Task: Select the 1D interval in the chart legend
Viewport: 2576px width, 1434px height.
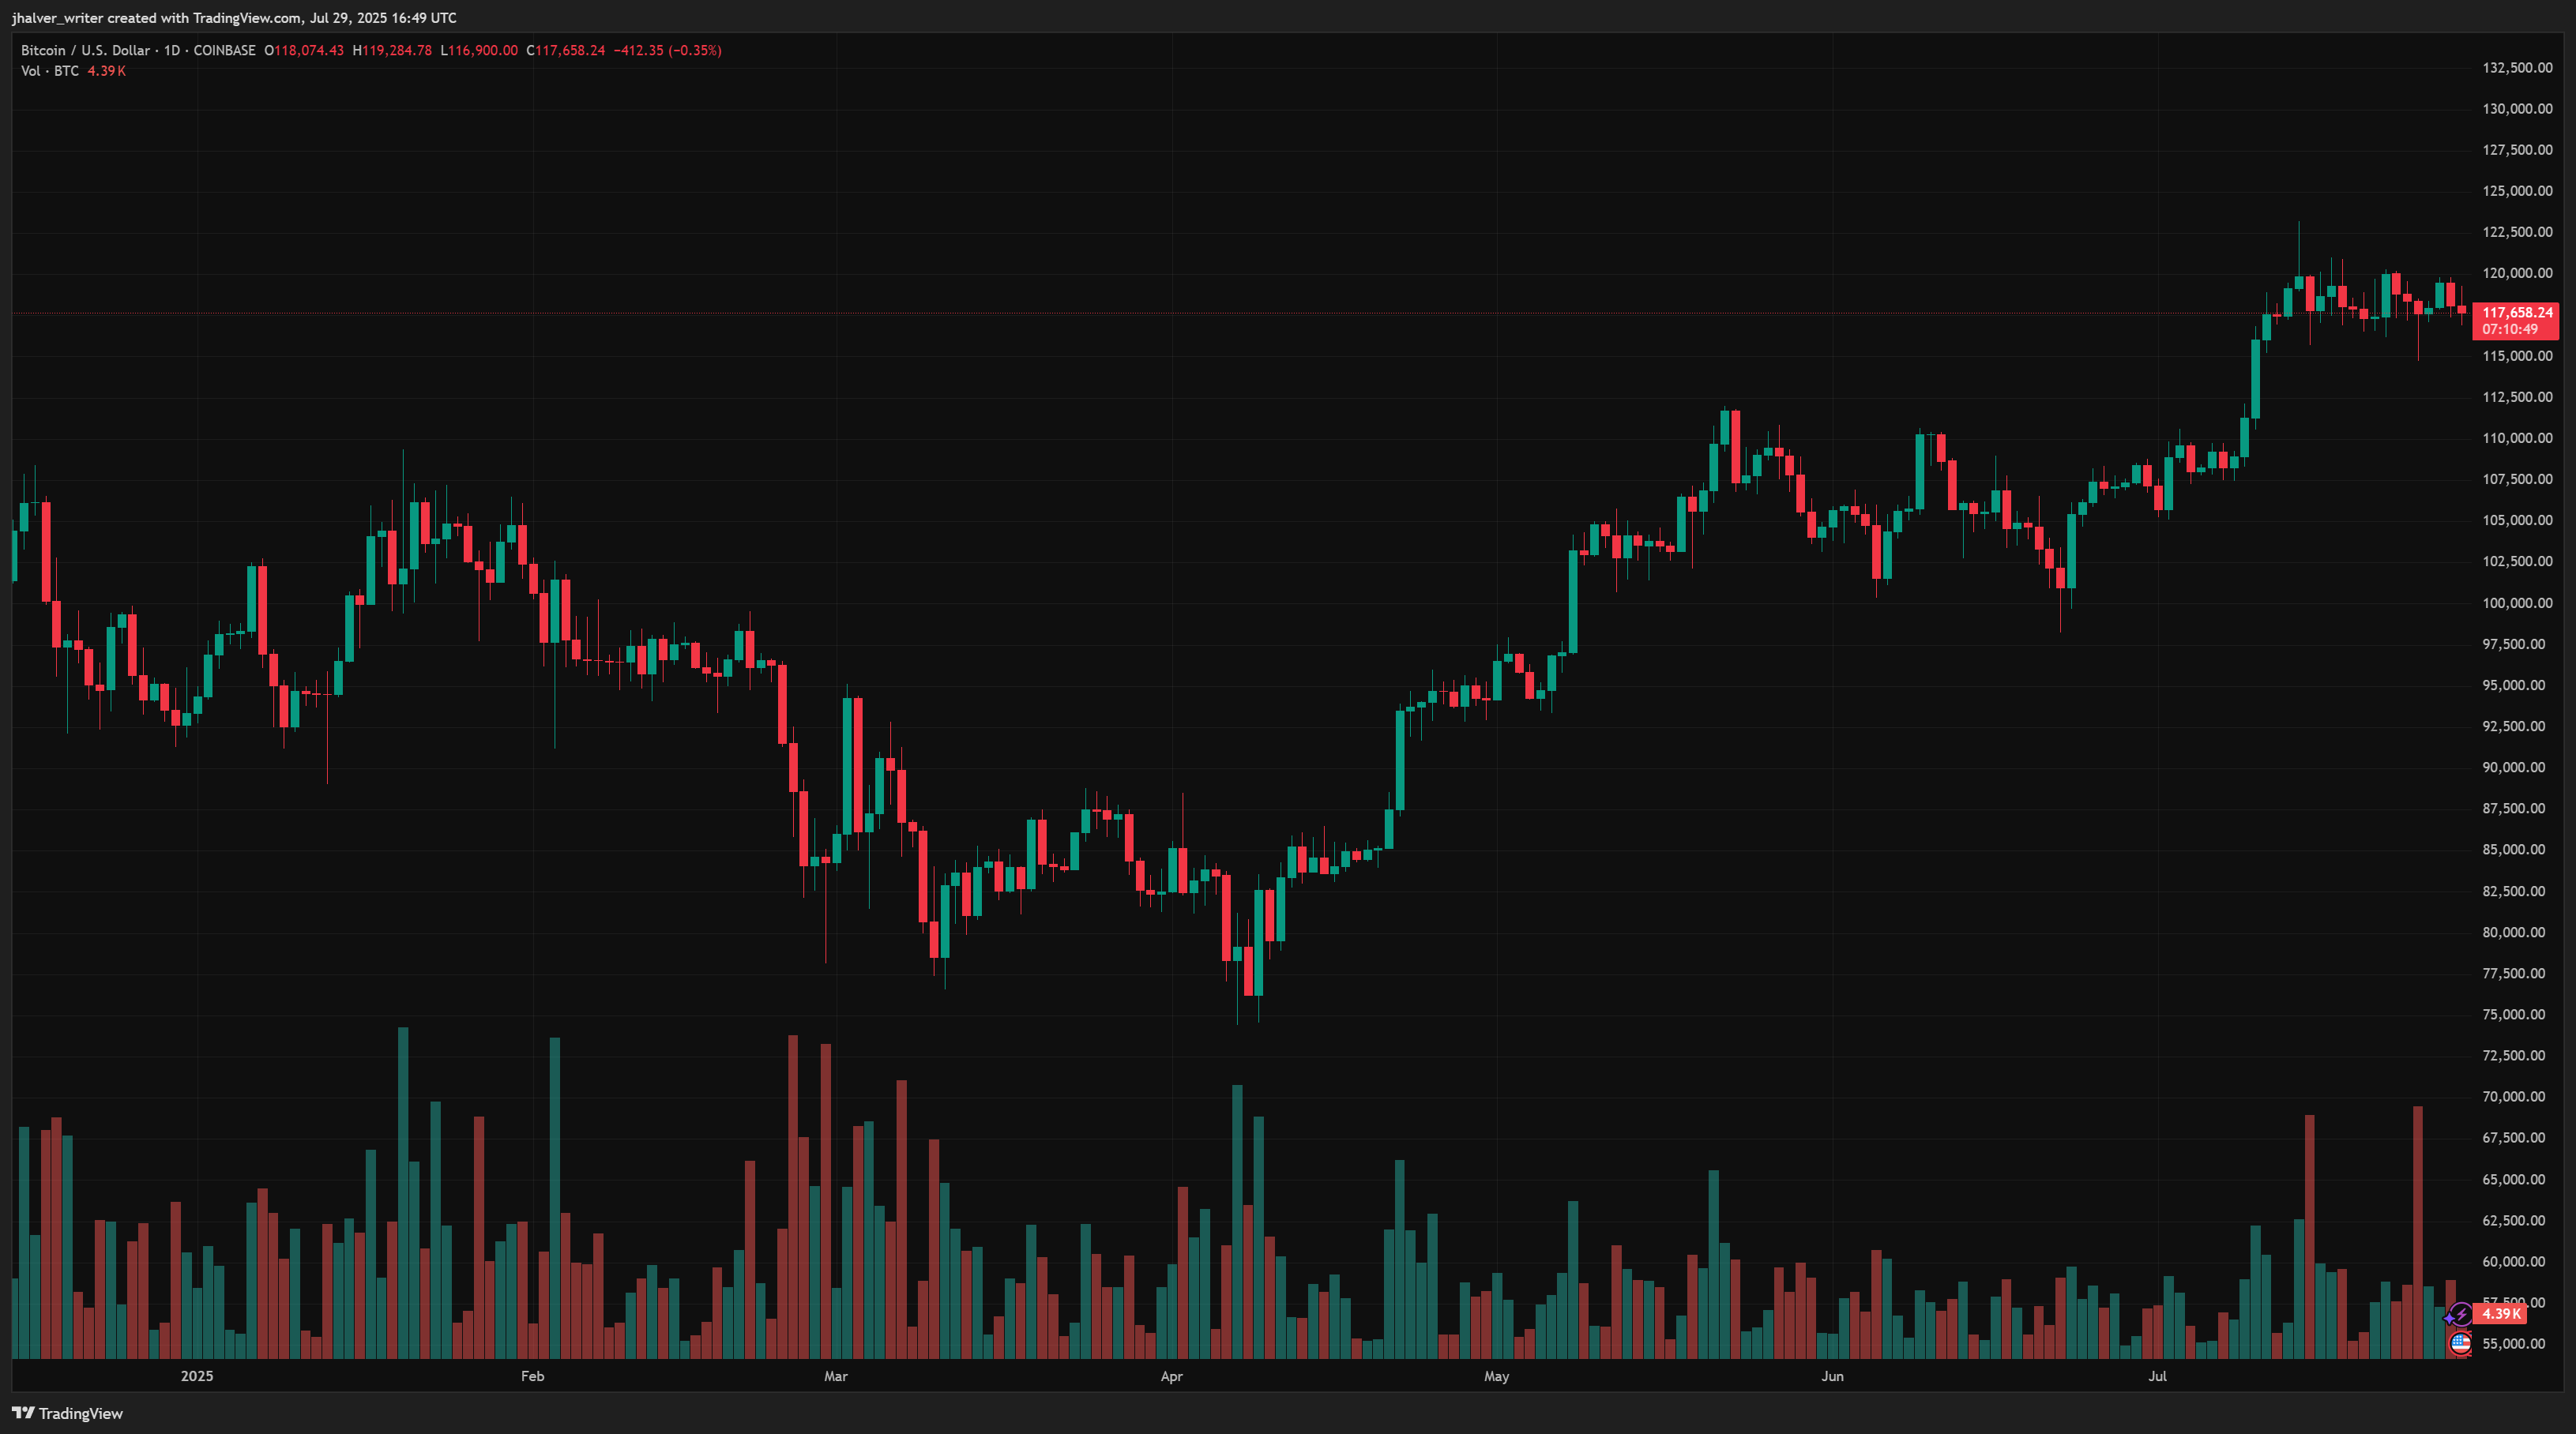Action: tap(172, 50)
